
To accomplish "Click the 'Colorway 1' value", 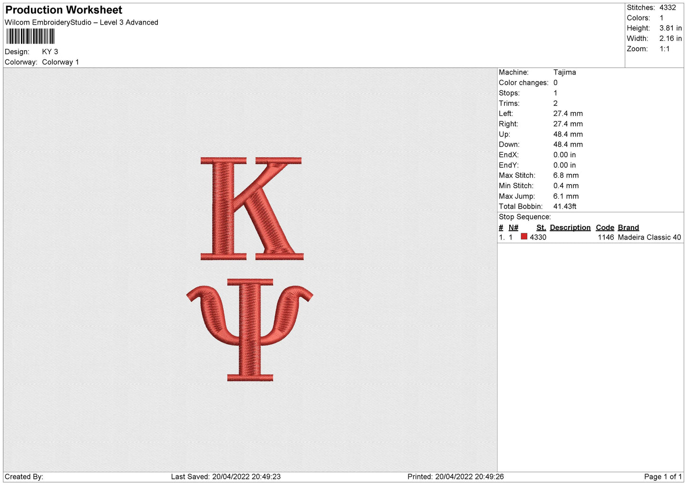I will tap(60, 62).
